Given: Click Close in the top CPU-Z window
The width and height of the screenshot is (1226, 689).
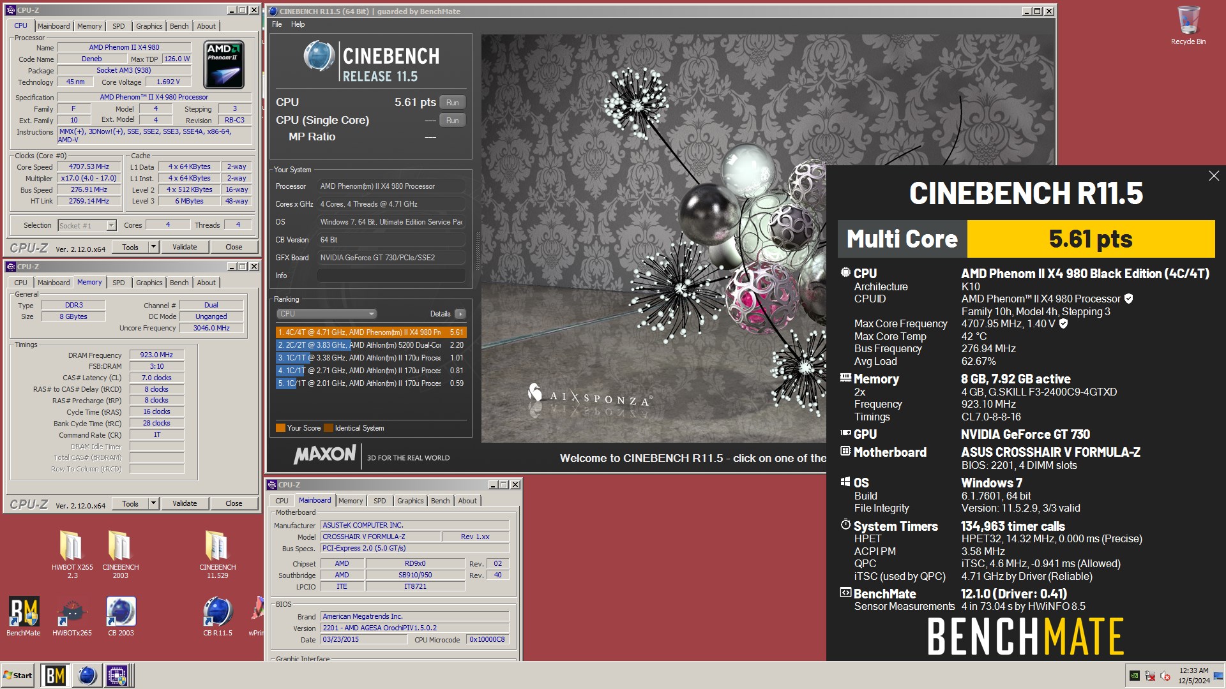Looking at the screenshot, I should [234, 247].
